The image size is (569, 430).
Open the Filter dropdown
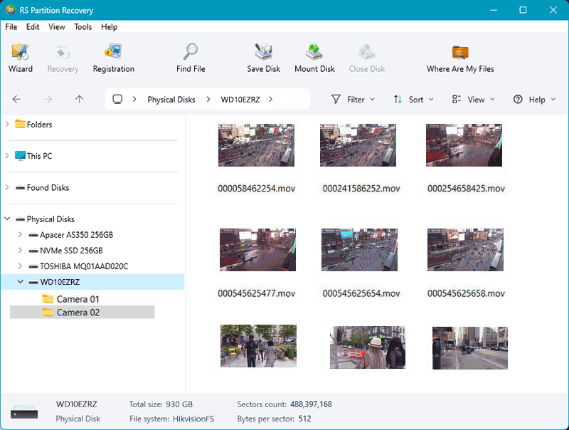coord(353,100)
